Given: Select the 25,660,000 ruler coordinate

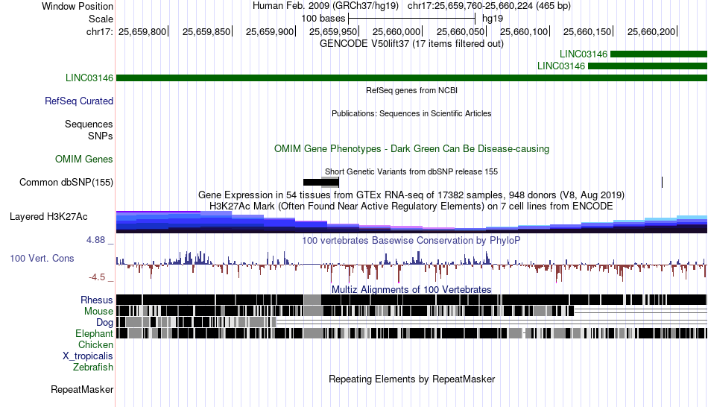Looking at the screenshot, I should [x=396, y=31].
